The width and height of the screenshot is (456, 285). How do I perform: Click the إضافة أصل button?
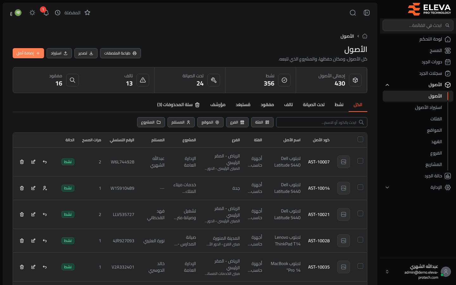[28, 53]
